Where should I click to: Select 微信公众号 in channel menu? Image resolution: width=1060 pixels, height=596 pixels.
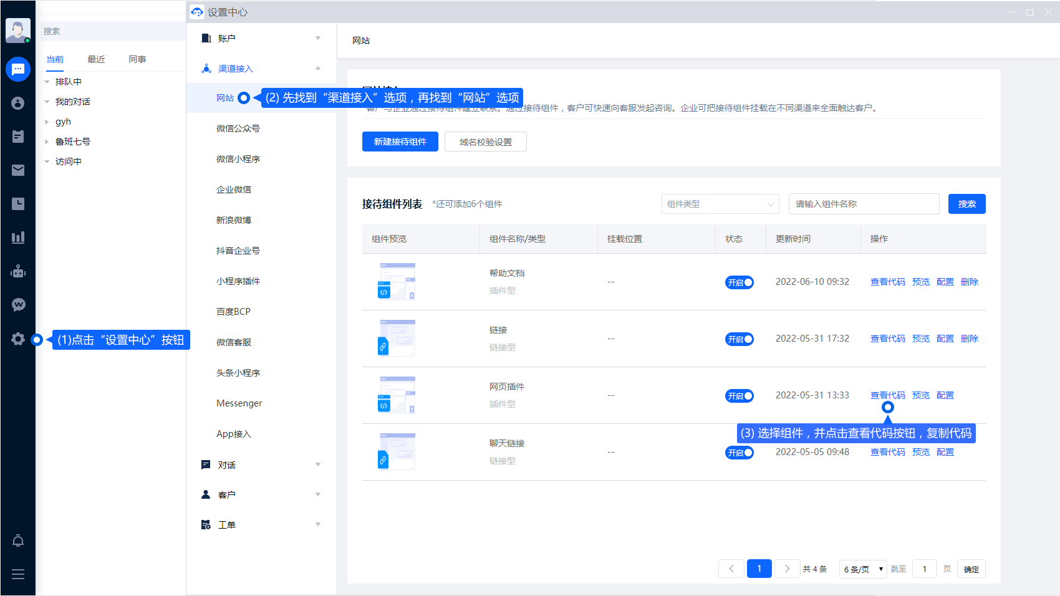pos(238,128)
